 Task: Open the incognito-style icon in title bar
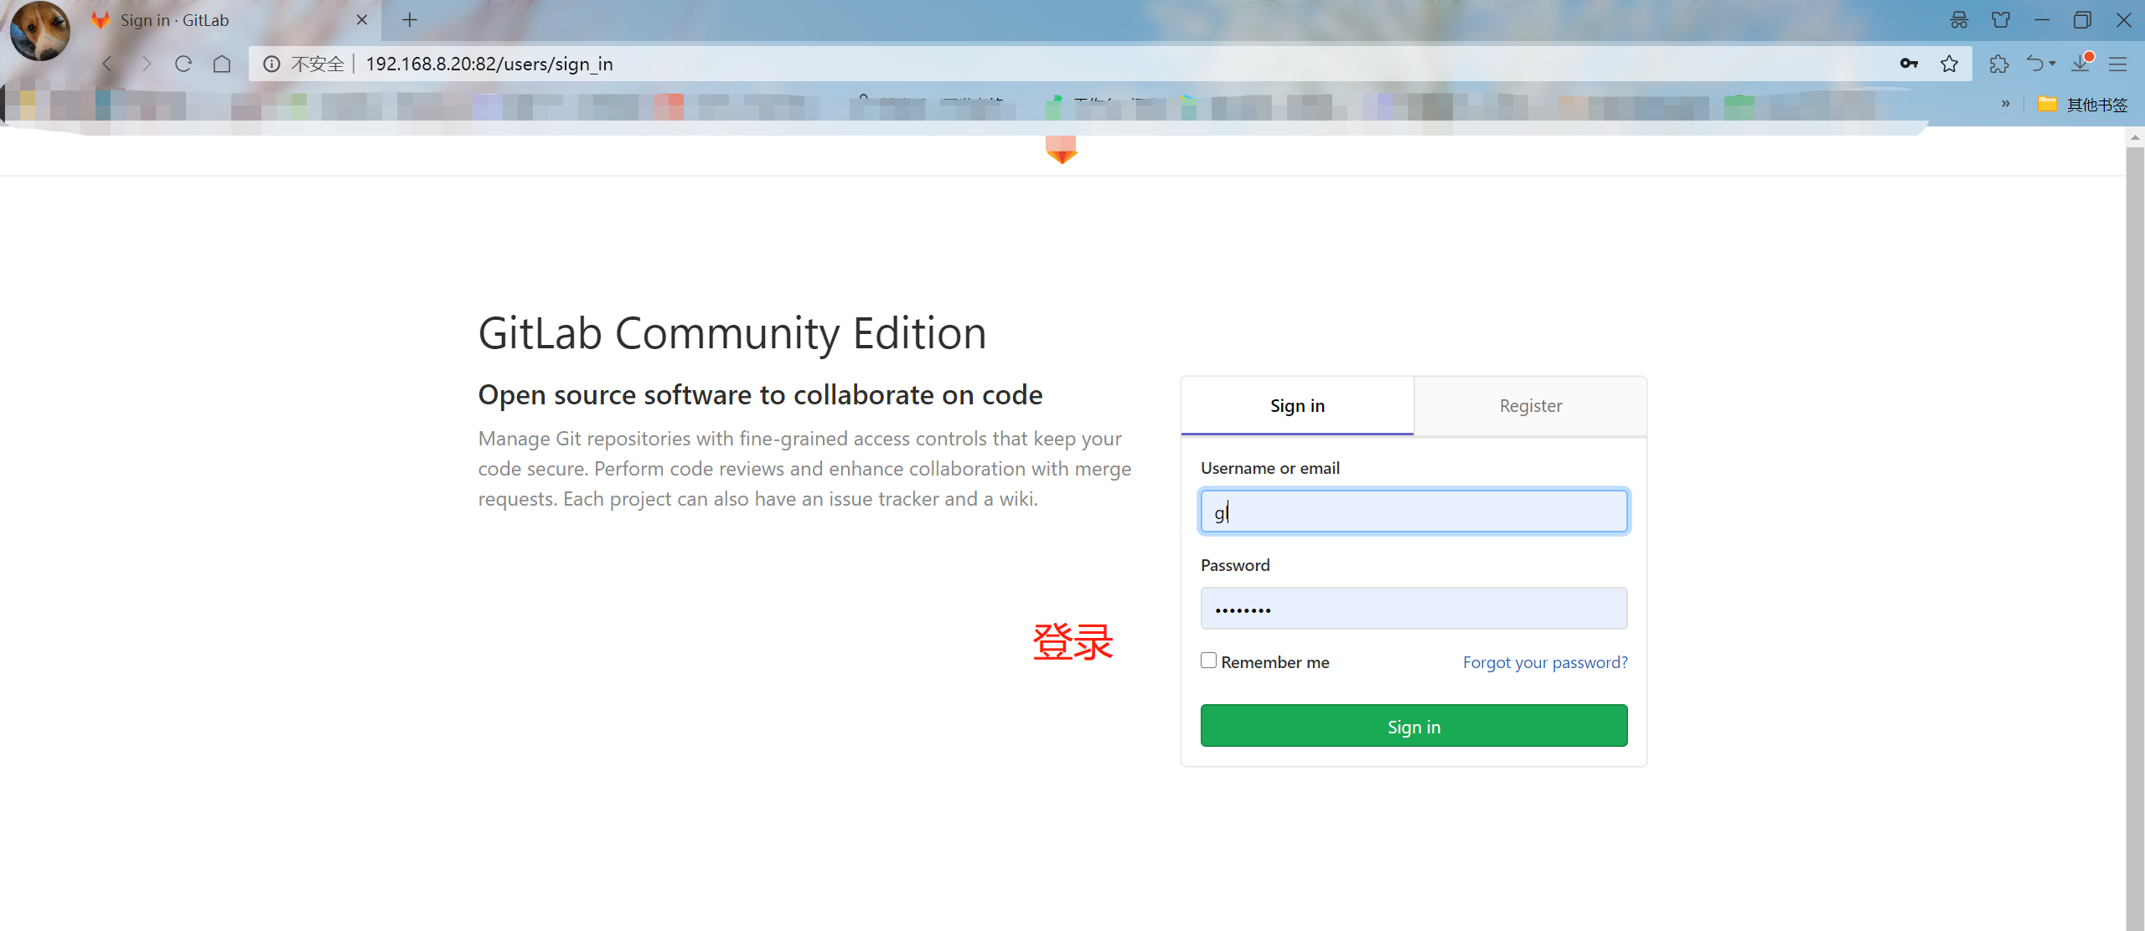click(x=1959, y=20)
